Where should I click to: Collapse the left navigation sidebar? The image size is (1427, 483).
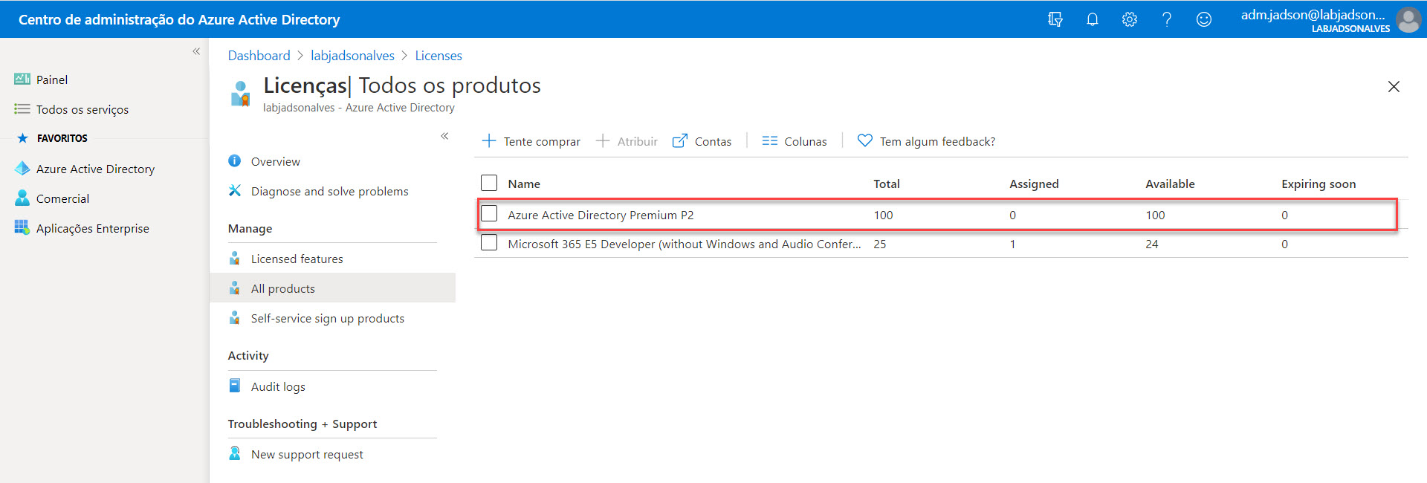[x=196, y=51]
